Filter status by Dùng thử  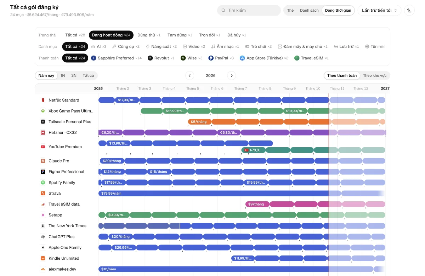(x=149, y=35)
